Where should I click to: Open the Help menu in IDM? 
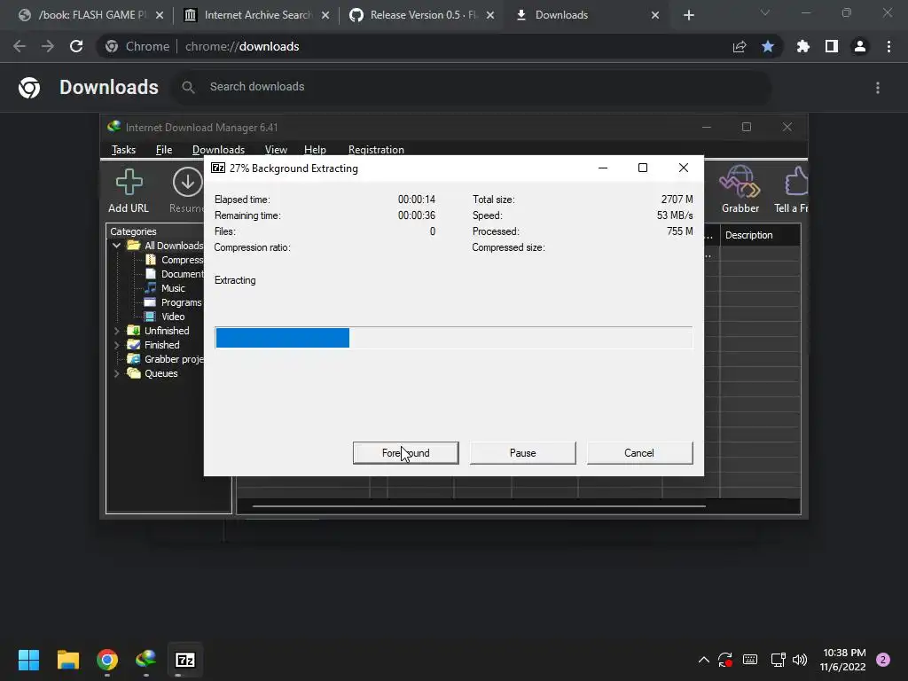[315, 149]
